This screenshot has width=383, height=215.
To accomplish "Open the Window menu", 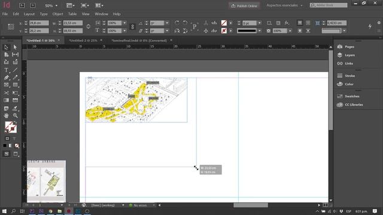I will 101,14.
